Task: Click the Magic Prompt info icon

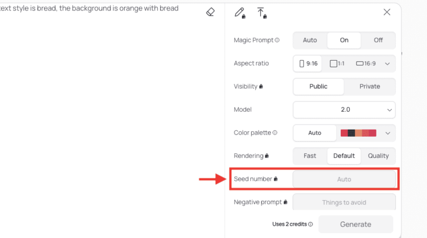Action: (277, 40)
